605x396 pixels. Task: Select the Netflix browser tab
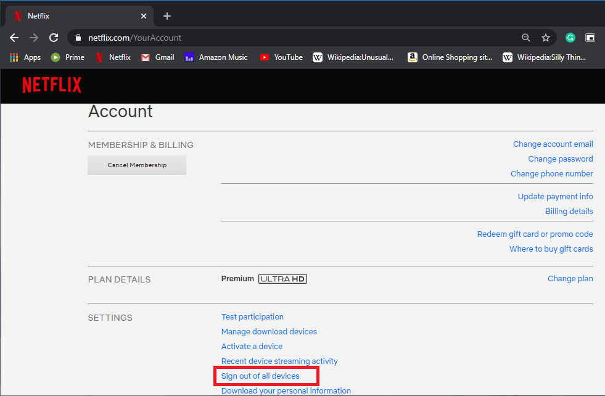click(80, 16)
